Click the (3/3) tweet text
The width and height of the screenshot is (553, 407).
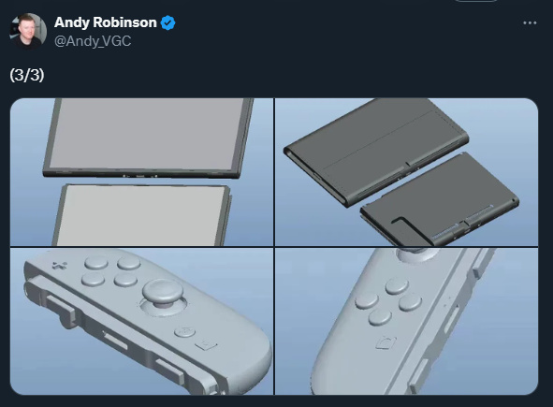pyautogui.click(x=27, y=75)
